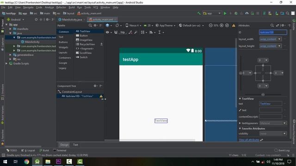The height and width of the screenshot is (166, 296).
Task: Click clear all constraints icon
Action: point(130,32)
